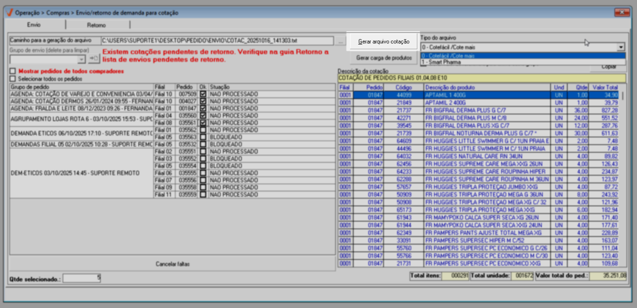Select '1 - Smart Pharma' from list

[x=445, y=62]
